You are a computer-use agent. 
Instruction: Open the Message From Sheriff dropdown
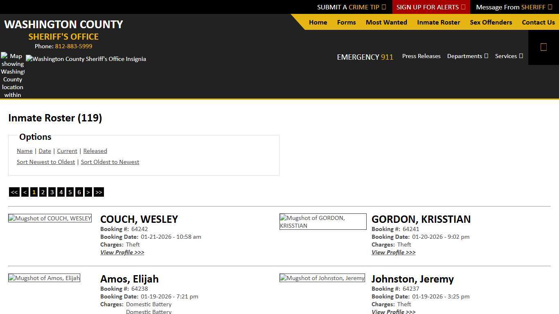tap(514, 7)
